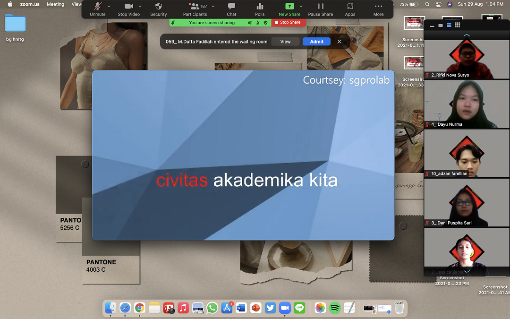Start a New Share

[x=289, y=9]
